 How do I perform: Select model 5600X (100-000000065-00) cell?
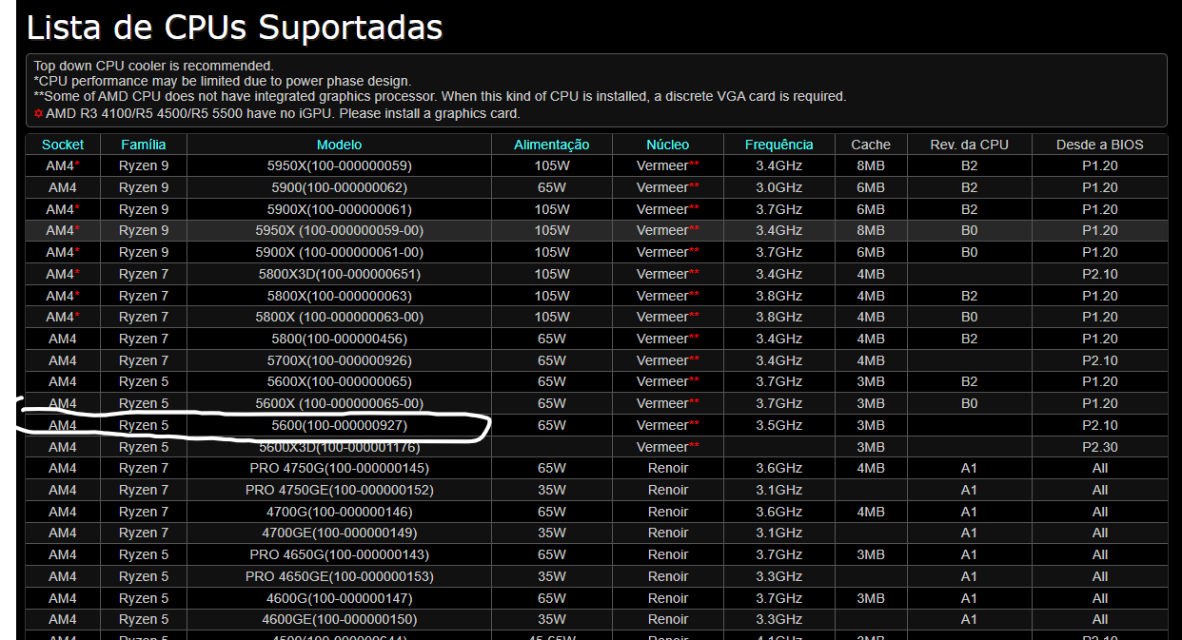point(340,403)
